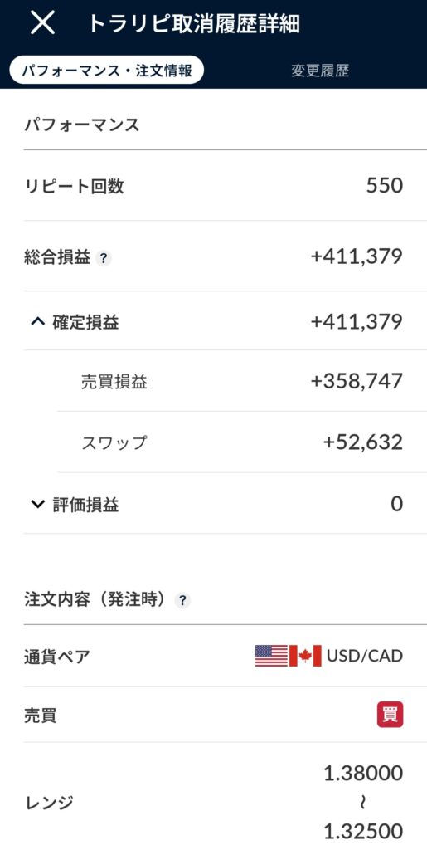
Task: Tap the 確定損益 row label
Action: click(85, 323)
